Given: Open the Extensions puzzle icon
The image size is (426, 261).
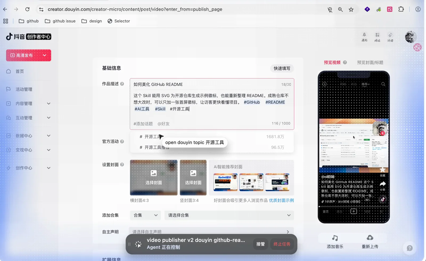Looking at the screenshot, I should point(401,9).
